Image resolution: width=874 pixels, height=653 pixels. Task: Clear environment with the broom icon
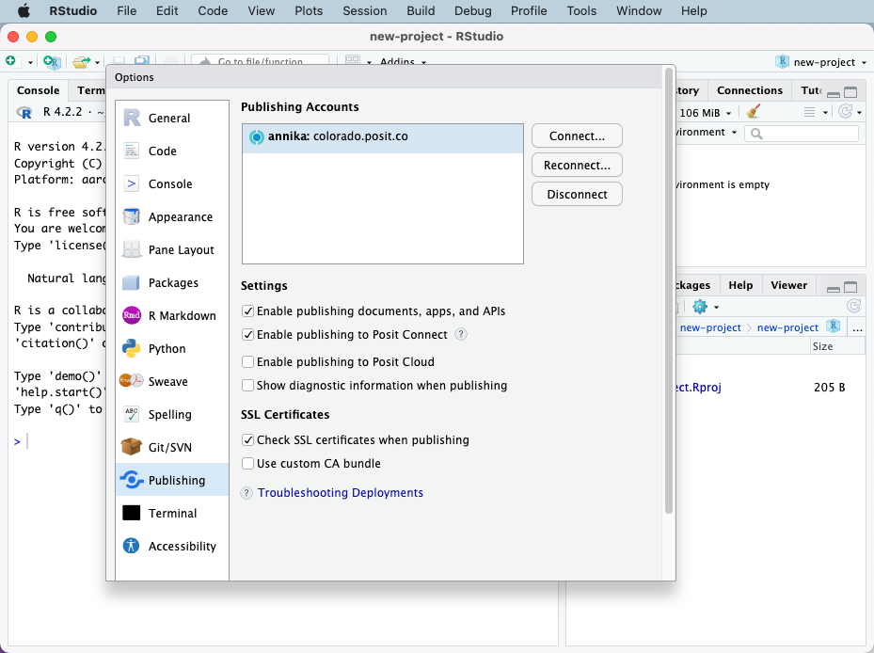pos(754,112)
